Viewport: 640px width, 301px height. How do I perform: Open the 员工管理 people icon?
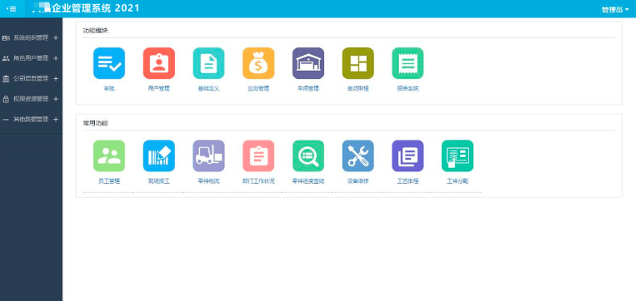point(109,156)
